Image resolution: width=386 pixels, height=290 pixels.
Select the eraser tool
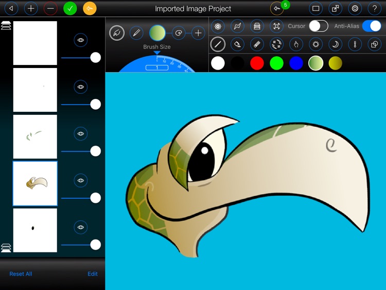tap(257, 44)
